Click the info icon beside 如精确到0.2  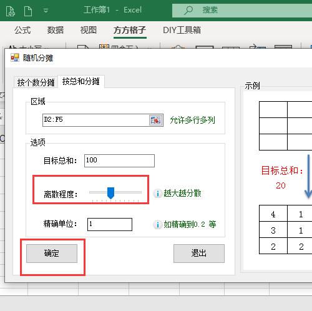pos(157,225)
